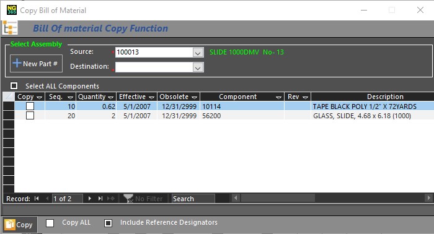Click the Component cell 56200
The width and height of the screenshot is (434, 234).
242,116
